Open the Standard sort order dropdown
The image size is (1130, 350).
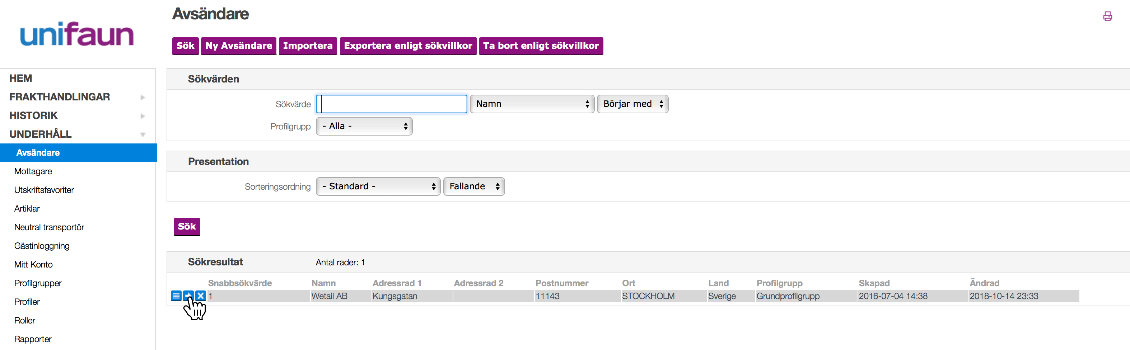click(378, 186)
